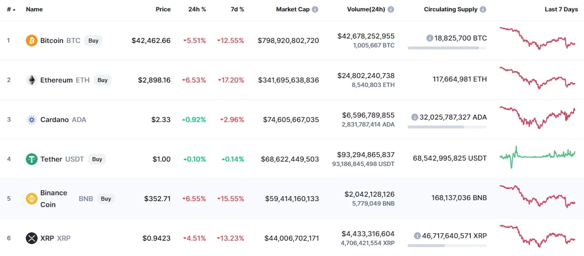The height and width of the screenshot is (256, 584).
Task: Sort table by 24h % column
Action: pyautogui.click(x=197, y=9)
